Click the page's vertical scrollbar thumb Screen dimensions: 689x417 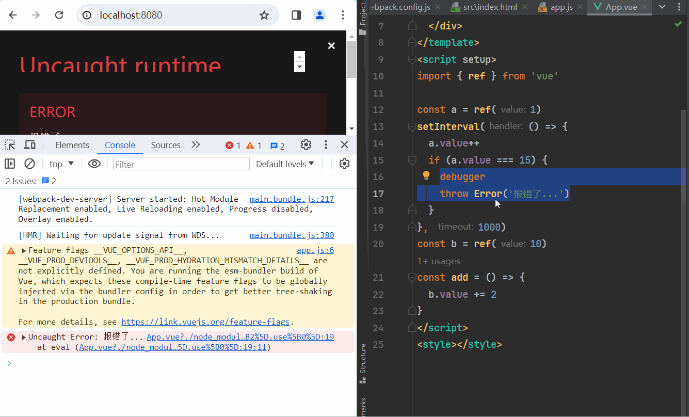(351, 59)
